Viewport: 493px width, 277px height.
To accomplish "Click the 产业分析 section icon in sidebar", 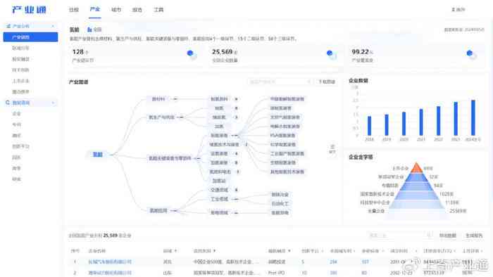I will [x=8, y=26].
